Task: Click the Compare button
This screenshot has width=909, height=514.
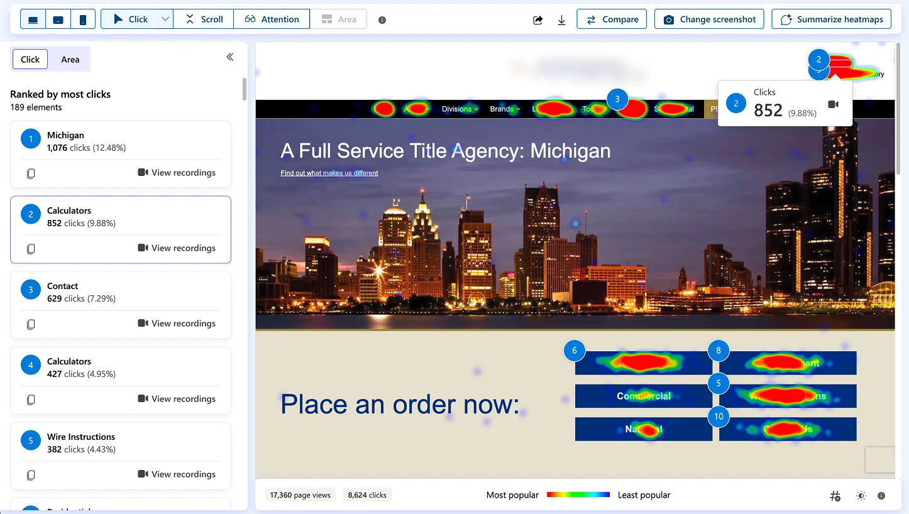Action: pos(612,19)
